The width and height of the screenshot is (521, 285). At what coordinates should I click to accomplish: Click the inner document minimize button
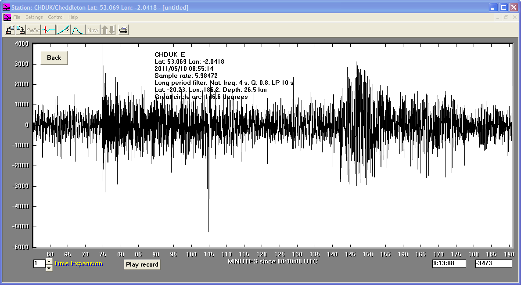pos(498,17)
